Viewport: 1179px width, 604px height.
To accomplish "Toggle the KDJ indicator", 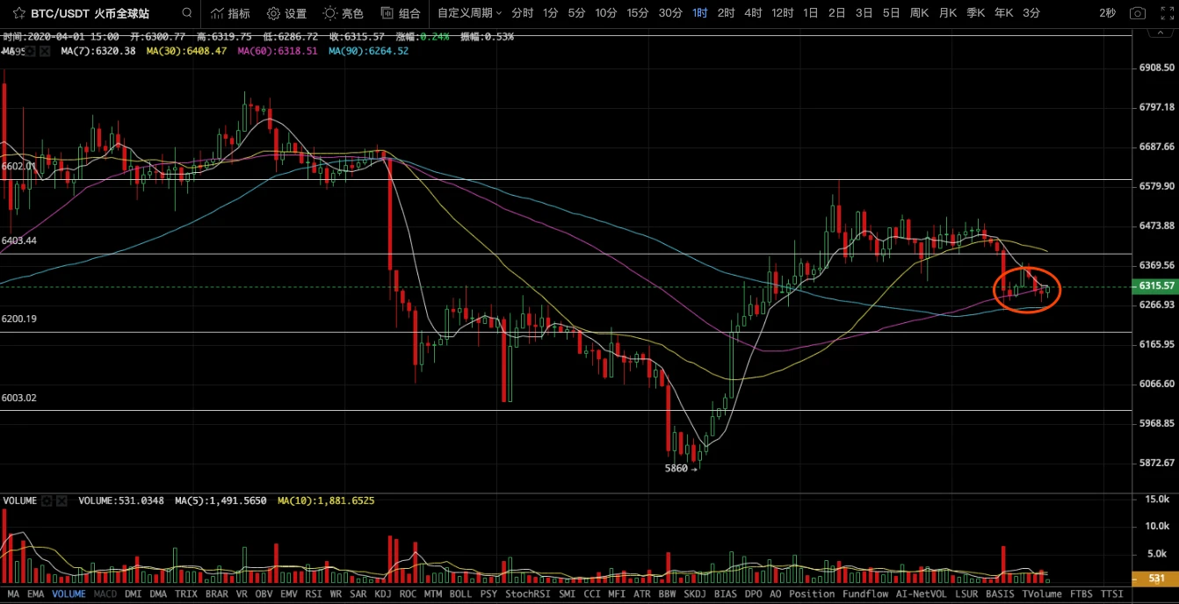I will pyautogui.click(x=383, y=594).
